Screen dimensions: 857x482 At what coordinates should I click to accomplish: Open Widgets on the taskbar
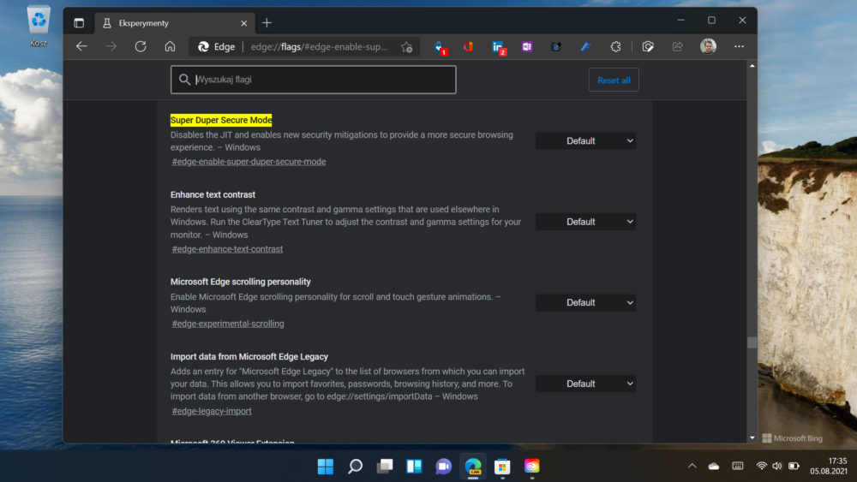pyautogui.click(x=414, y=467)
